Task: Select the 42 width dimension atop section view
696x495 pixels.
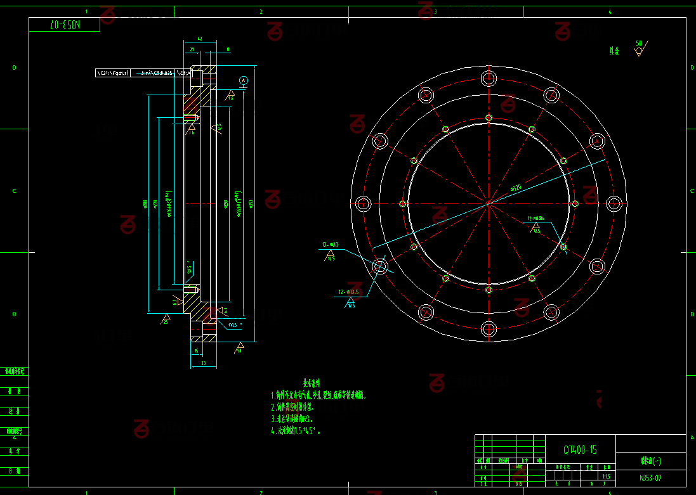Action: coord(200,39)
